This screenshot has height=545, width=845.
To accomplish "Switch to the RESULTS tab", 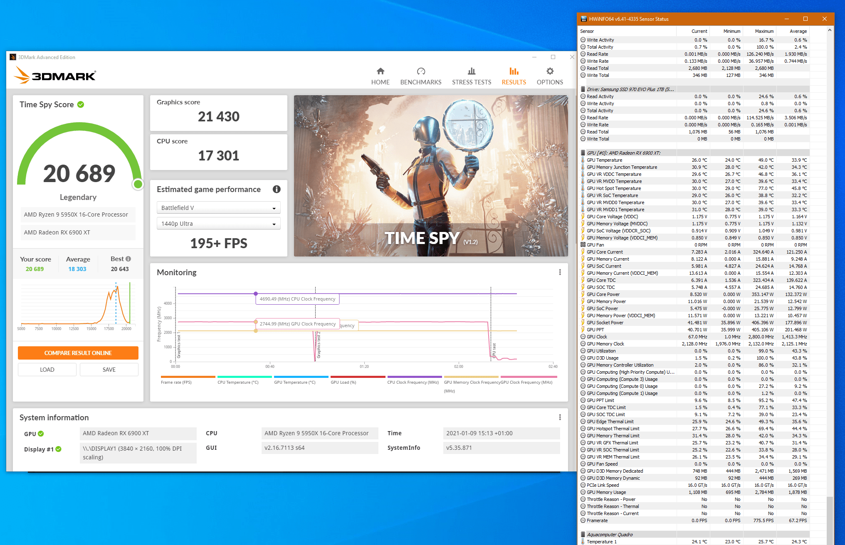I will tap(514, 76).
